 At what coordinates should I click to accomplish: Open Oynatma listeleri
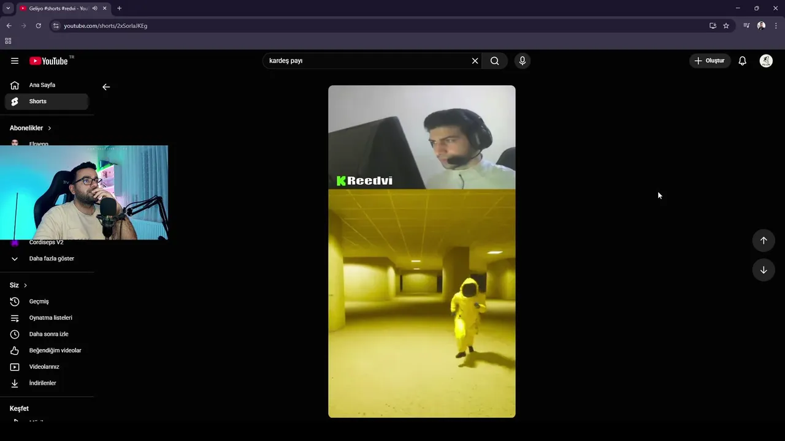47,318
